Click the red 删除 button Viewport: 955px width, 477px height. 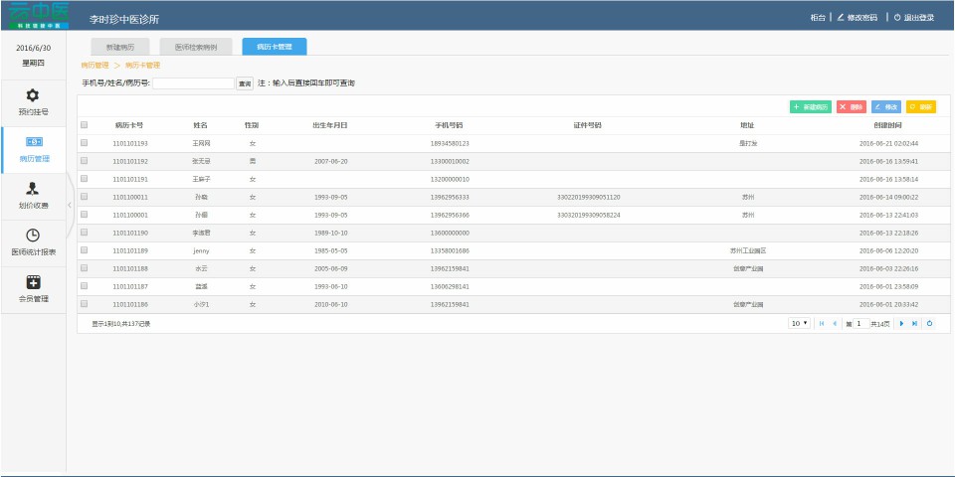(851, 106)
